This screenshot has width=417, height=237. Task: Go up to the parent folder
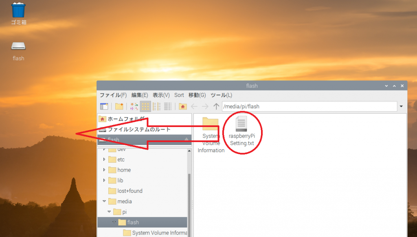point(216,106)
